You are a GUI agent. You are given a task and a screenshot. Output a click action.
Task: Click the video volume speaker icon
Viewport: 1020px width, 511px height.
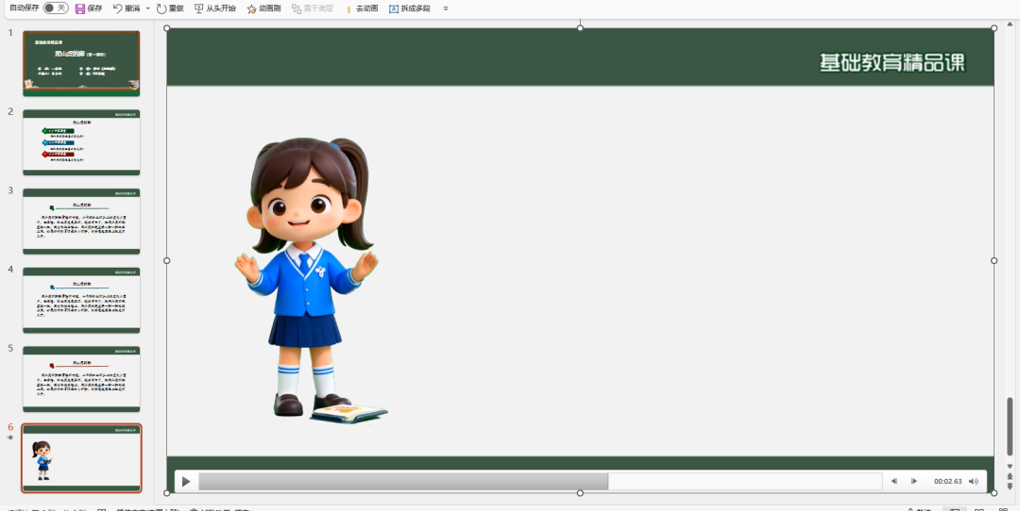pyautogui.click(x=974, y=482)
